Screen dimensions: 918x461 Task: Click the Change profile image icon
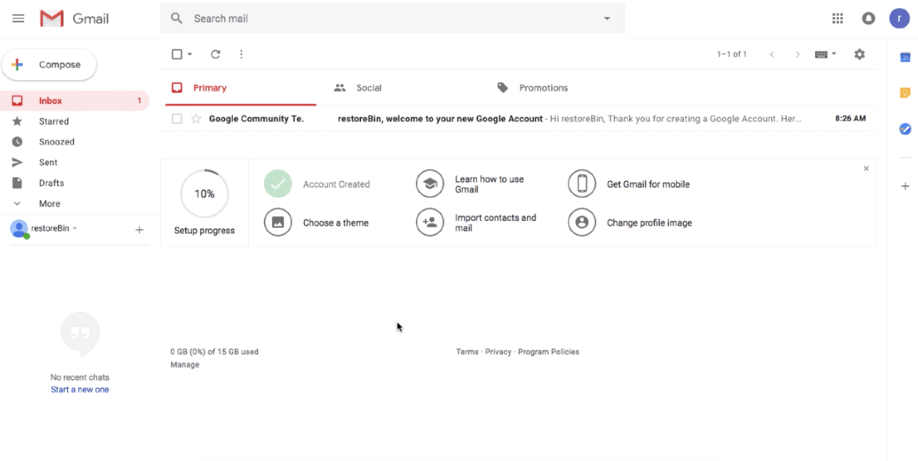coord(581,222)
